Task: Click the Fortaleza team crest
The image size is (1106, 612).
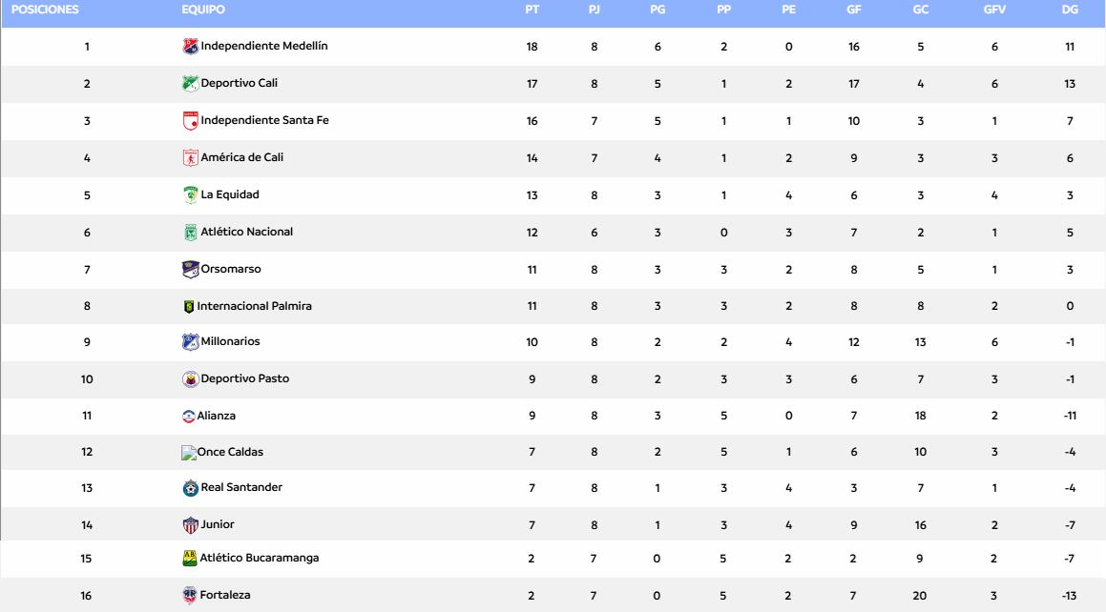Action: pos(189,596)
